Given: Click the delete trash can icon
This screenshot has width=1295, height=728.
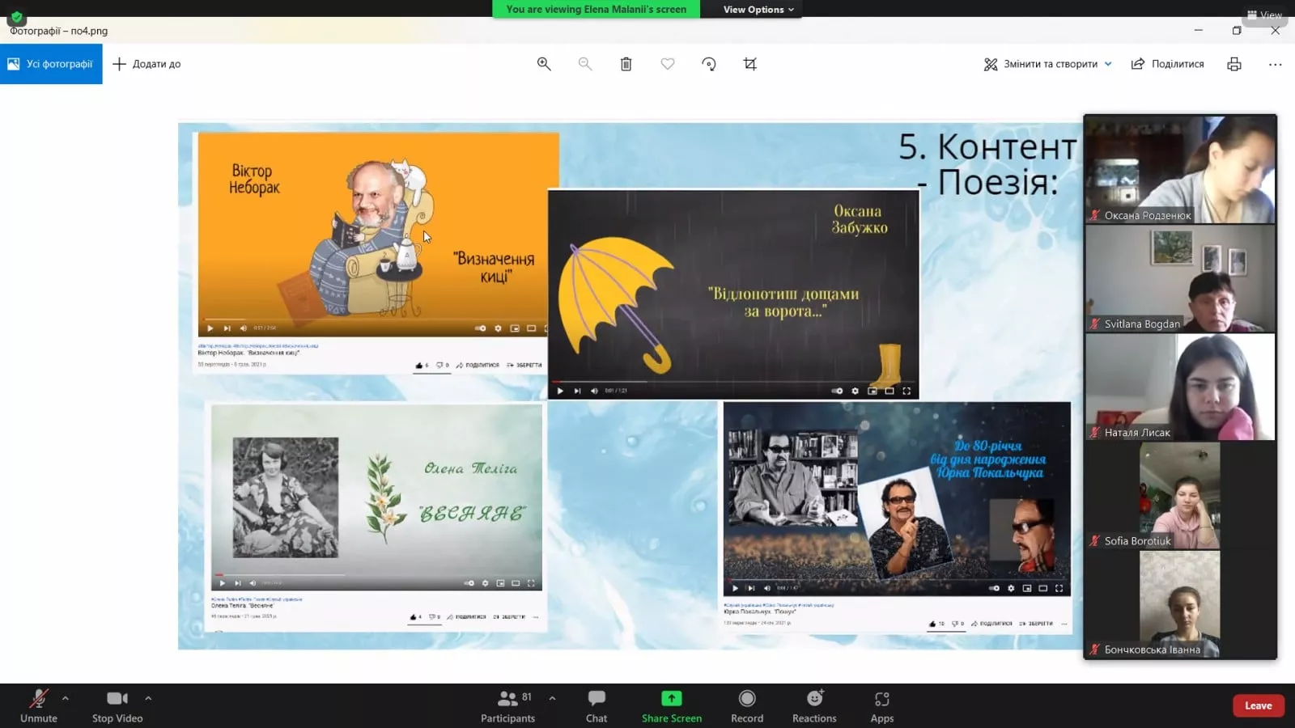Looking at the screenshot, I should click(x=626, y=64).
